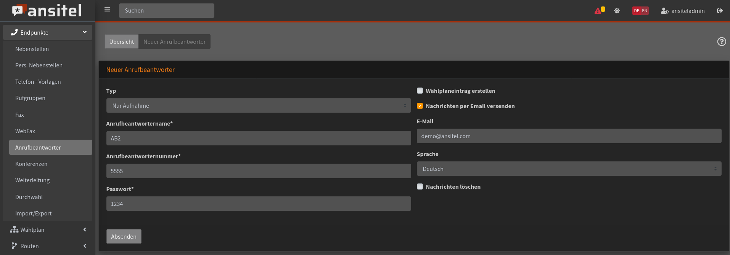Viewport: 730px width, 255px height.
Task: Open Konferenzen in the sidebar
Action: [31, 164]
